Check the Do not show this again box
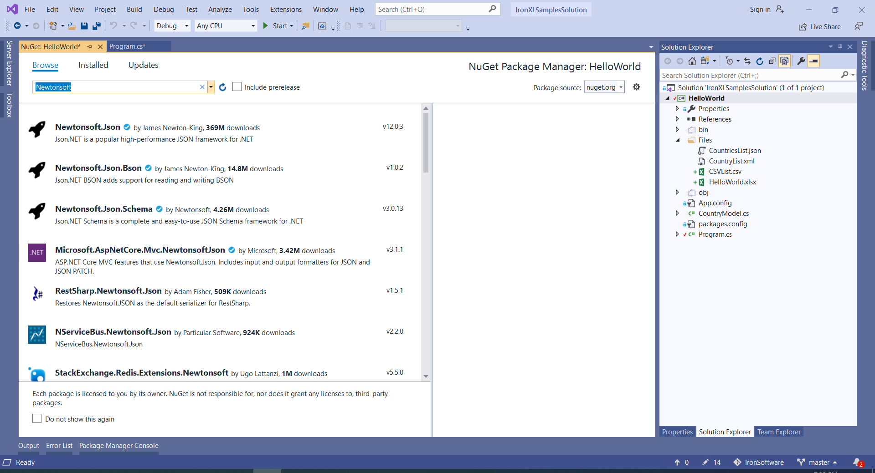The width and height of the screenshot is (875, 473). click(x=37, y=418)
